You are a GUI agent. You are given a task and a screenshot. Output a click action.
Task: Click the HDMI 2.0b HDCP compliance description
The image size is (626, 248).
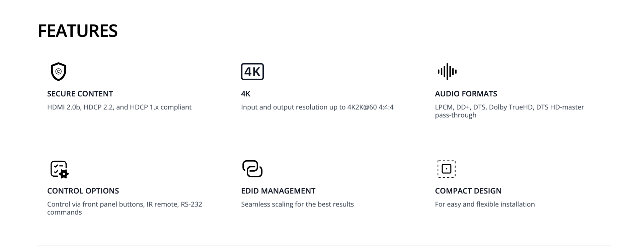(x=119, y=107)
